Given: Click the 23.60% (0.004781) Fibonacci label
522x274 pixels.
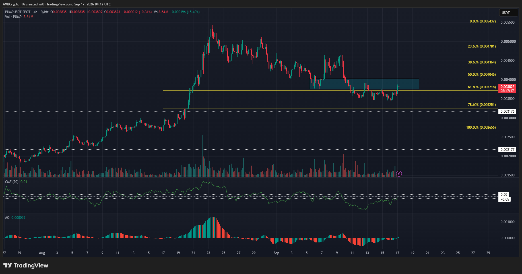Looking at the screenshot, I should coord(482,46).
